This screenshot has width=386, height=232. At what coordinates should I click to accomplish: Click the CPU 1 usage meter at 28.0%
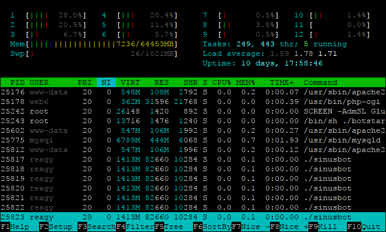tap(48, 15)
